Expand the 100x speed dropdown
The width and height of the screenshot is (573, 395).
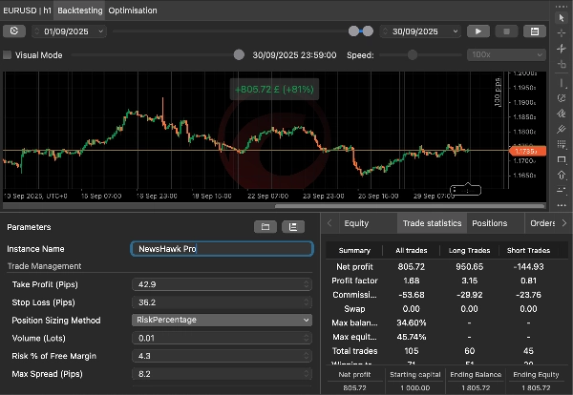point(504,55)
